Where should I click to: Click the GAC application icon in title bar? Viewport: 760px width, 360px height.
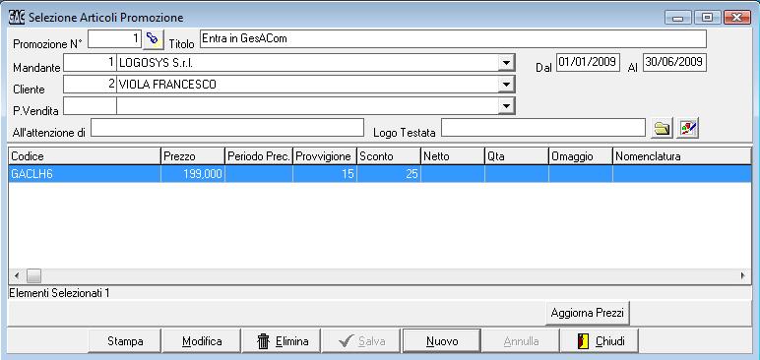pyautogui.click(x=17, y=17)
